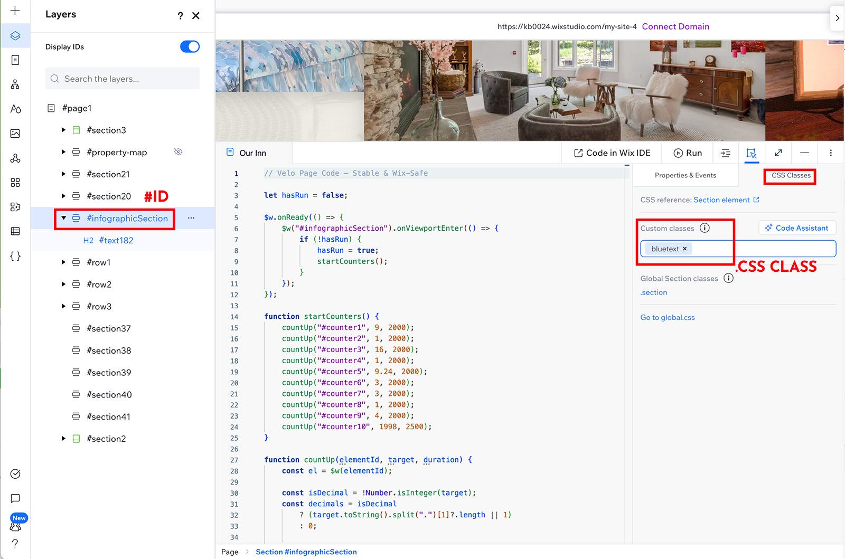Click the Run button
Viewport: 845px width, 559px height.
(687, 153)
